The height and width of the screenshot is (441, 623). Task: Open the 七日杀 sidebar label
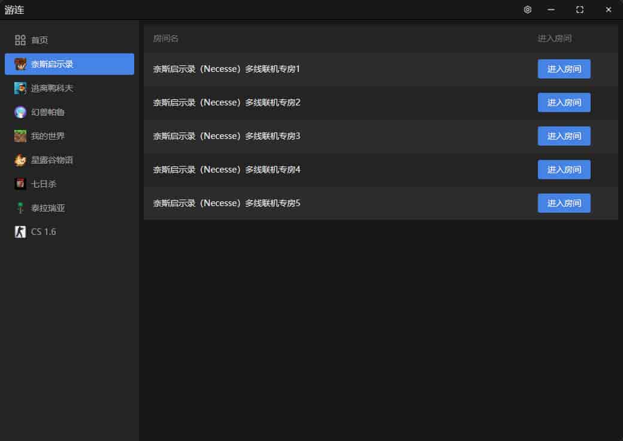[44, 184]
